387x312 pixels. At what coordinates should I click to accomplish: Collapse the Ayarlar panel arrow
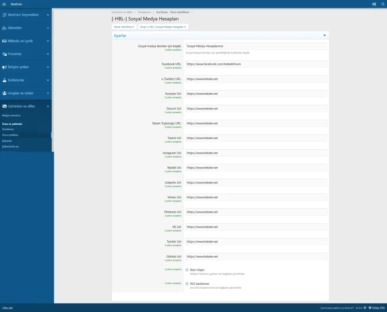click(324, 35)
